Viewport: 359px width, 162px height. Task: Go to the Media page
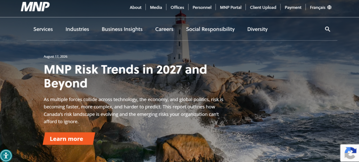point(156,7)
